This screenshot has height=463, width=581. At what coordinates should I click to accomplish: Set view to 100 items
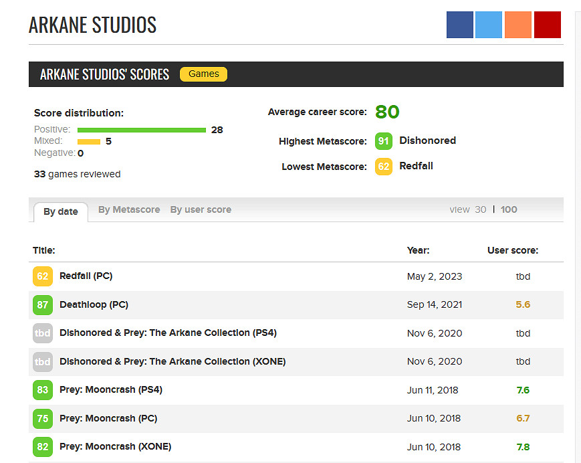pyautogui.click(x=509, y=209)
